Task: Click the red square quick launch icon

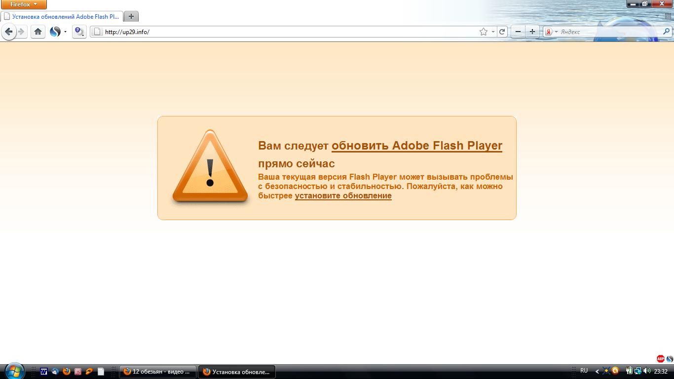Action: [78, 372]
